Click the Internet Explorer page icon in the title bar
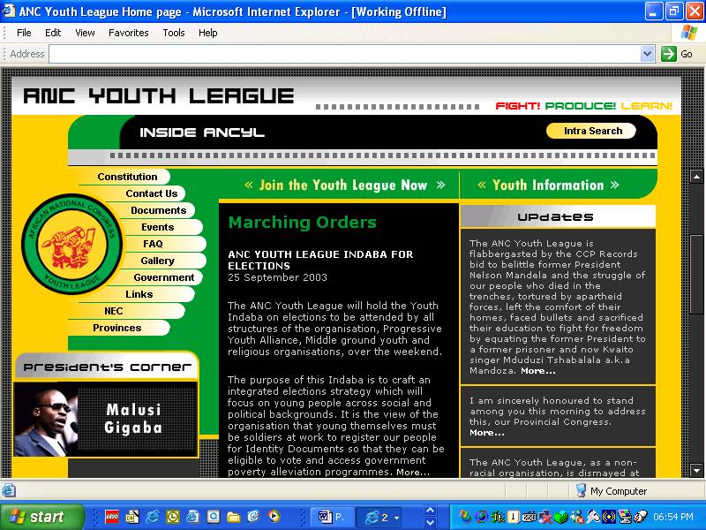This screenshot has width=706, height=530. pyautogui.click(x=9, y=11)
